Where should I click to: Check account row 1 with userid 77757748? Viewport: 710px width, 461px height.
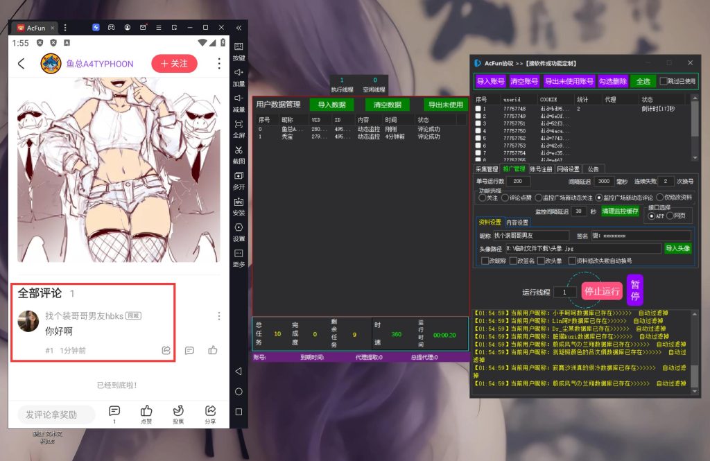(x=478, y=109)
